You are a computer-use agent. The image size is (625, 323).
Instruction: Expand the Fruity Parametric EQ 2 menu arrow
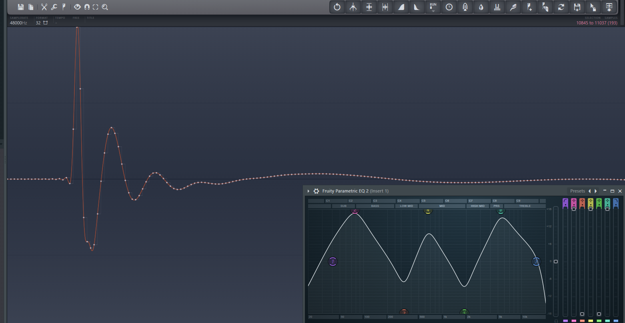pyautogui.click(x=308, y=191)
